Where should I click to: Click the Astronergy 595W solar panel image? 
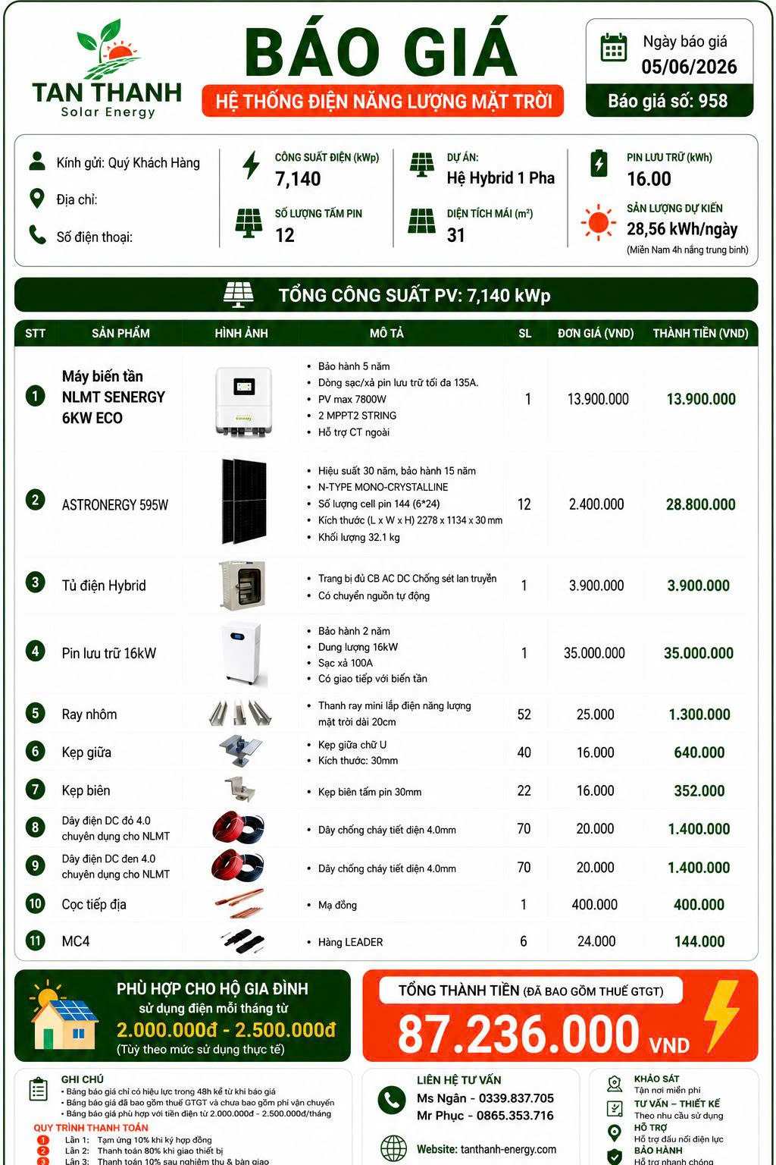pyautogui.click(x=244, y=502)
